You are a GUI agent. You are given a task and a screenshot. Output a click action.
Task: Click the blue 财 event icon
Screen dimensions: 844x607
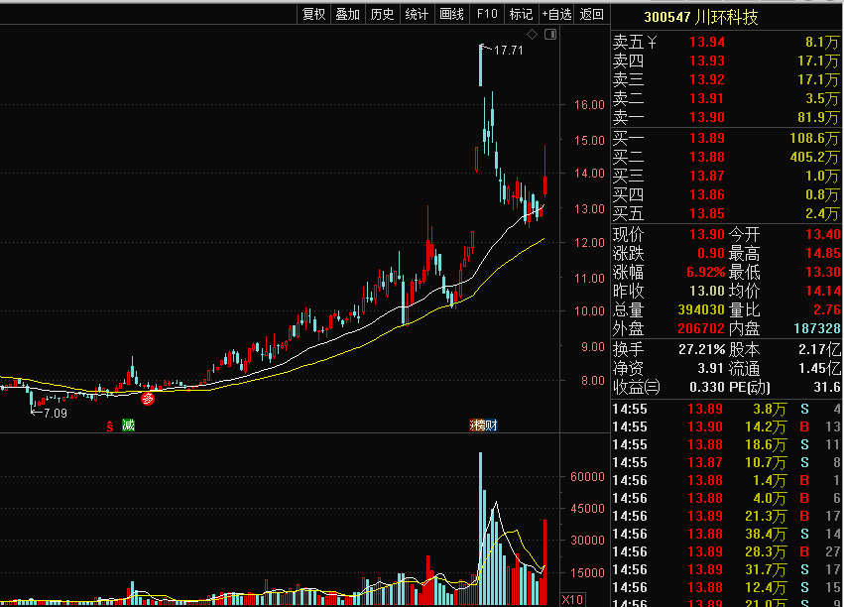pos(491,425)
